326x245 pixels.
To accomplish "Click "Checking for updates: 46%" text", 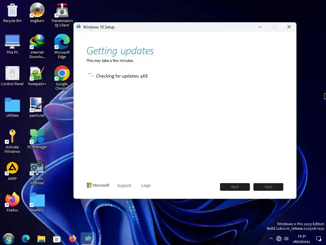I will [x=122, y=76].
